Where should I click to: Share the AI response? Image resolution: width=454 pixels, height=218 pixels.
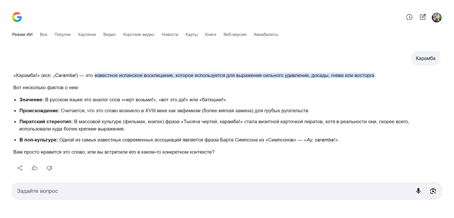point(20,168)
